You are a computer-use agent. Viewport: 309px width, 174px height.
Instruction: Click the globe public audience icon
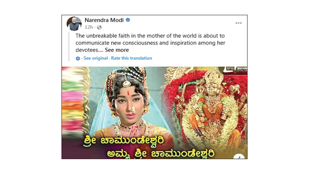click(99, 27)
